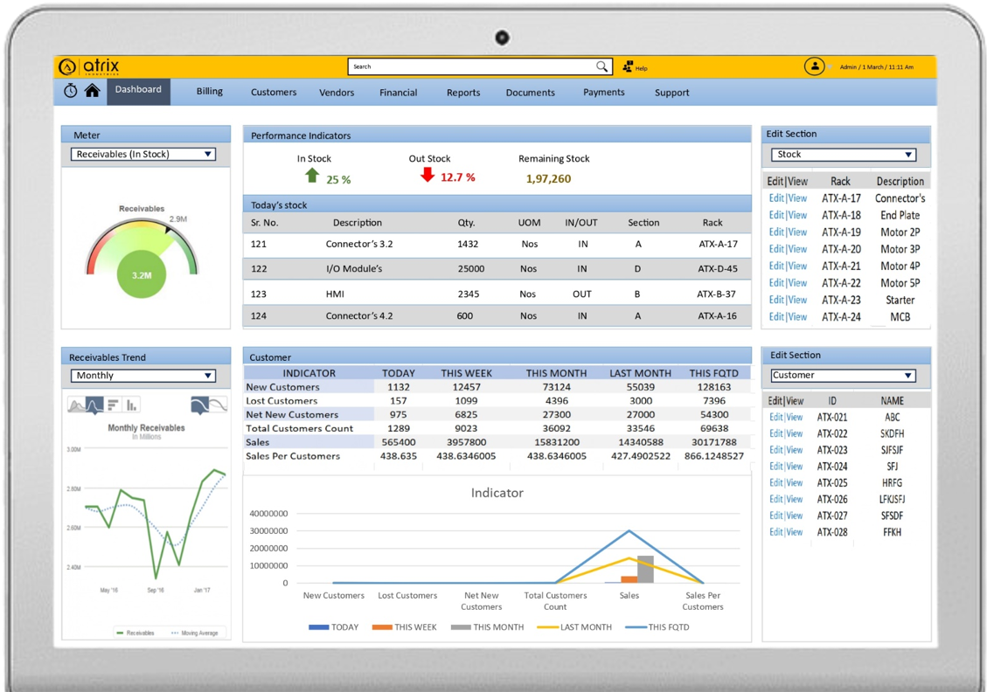This screenshot has width=987, height=692.
Task: Go to home via the house icon
Action: pyautogui.click(x=93, y=91)
